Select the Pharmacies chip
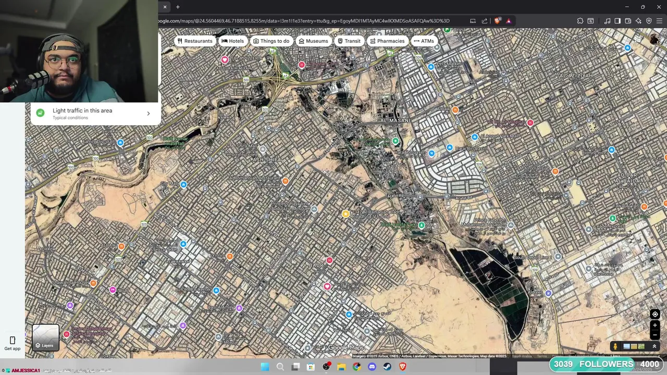Viewport: 667px width, 375px height. pos(387,41)
